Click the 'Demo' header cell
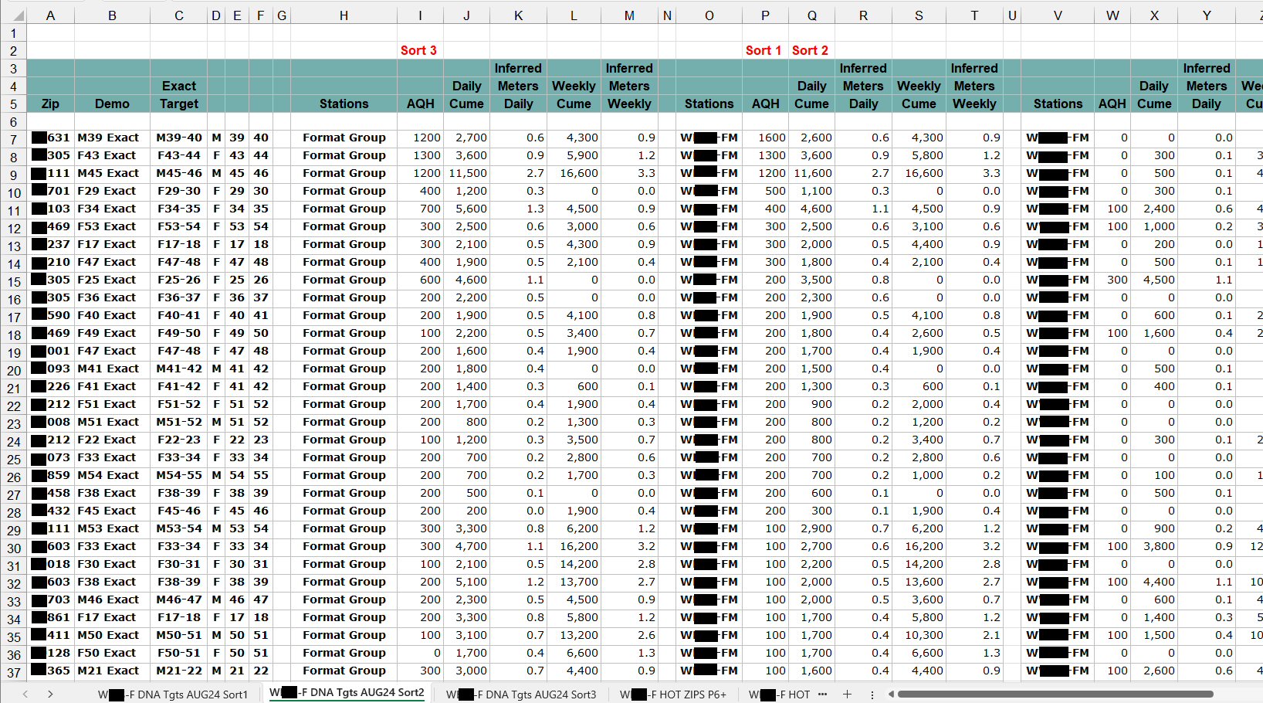This screenshot has height=703, width=1263. click(112, 104)
